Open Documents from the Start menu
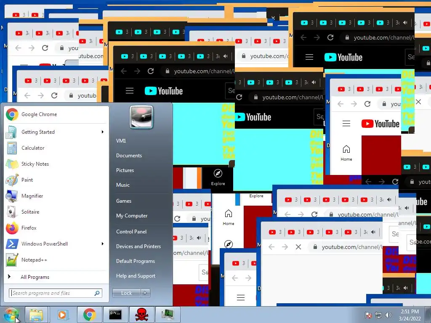This screenshot has height=323, width=431. [x=129, y=156]
